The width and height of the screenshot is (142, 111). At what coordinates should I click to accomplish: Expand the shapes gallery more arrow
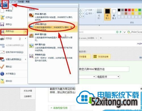pyautogui.click(x=83, y=17)
